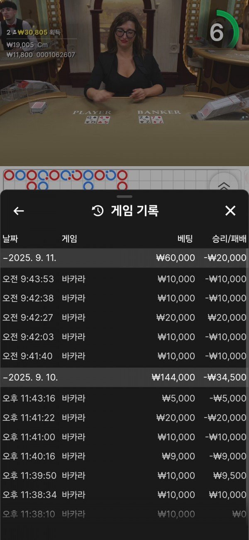Click the 날짜 column header
This screenshot has width=249, height=540.
click(10, 239)
